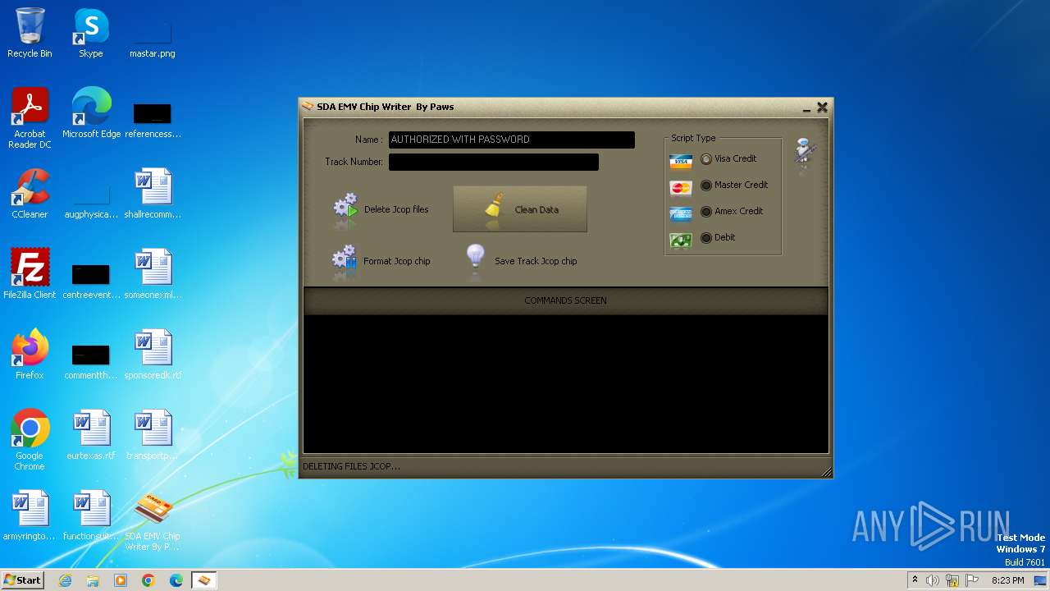Click the Save Track Jcop chip label
This screenshot has width=1050, height=591.
pyautogui.click(x=536, y=261)
